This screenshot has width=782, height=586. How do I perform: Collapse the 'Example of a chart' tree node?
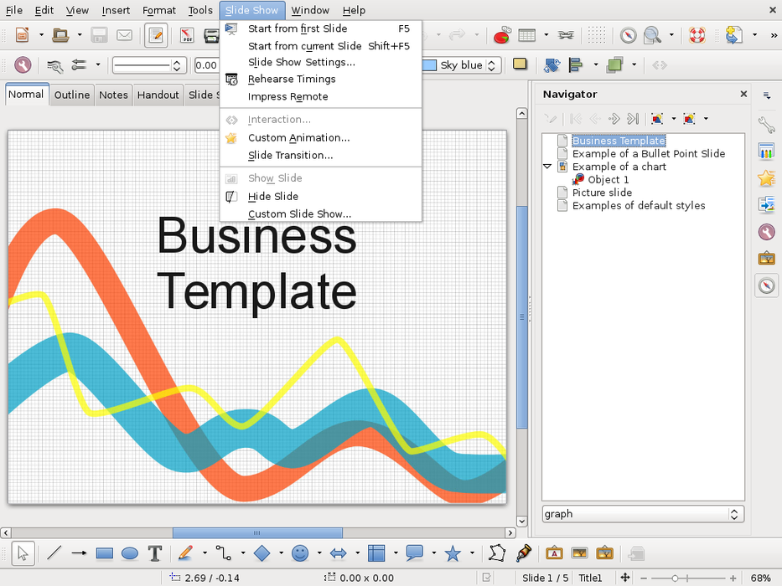tap(548, 167)
